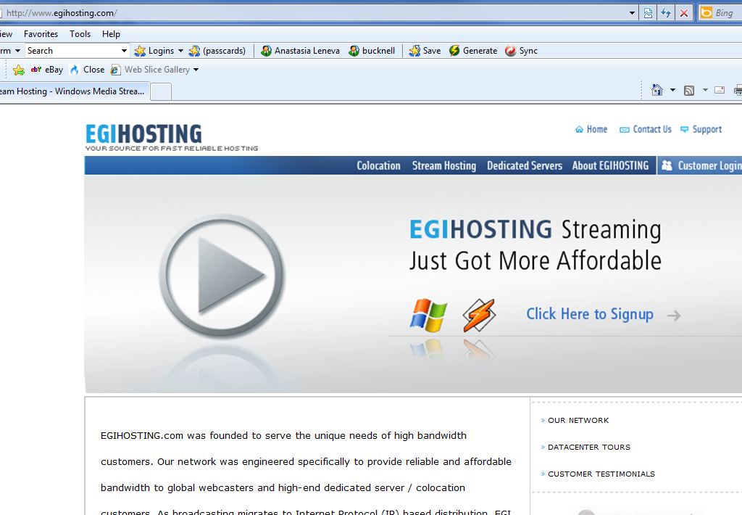The width and height of the screenshot is (742, 515).
Task: Open the Favorites menu
Action: 41,34
